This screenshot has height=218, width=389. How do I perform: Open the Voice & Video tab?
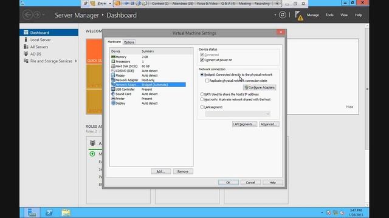[x=207, y=4]
